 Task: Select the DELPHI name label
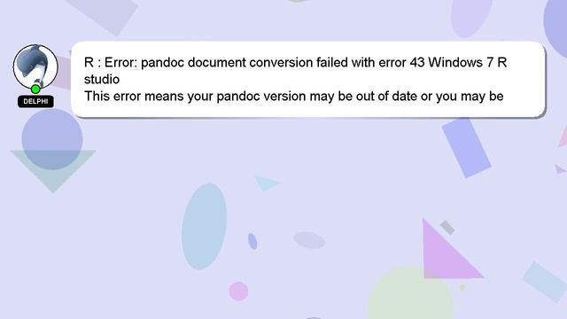tap(35, 102)
